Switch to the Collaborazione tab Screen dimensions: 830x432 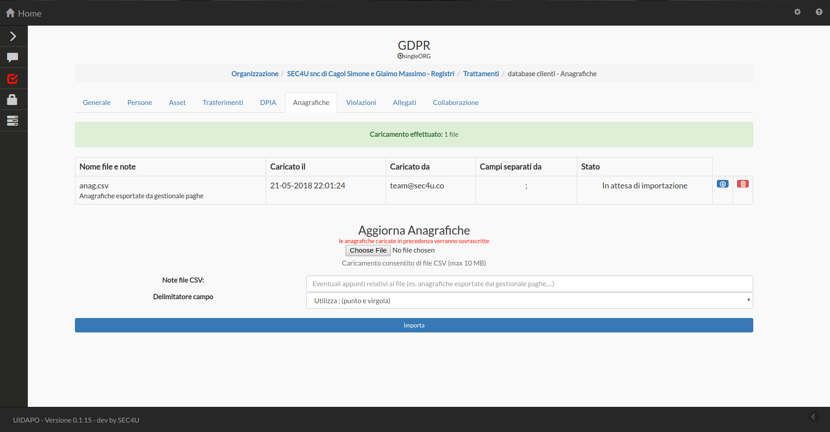click(456, 102)
